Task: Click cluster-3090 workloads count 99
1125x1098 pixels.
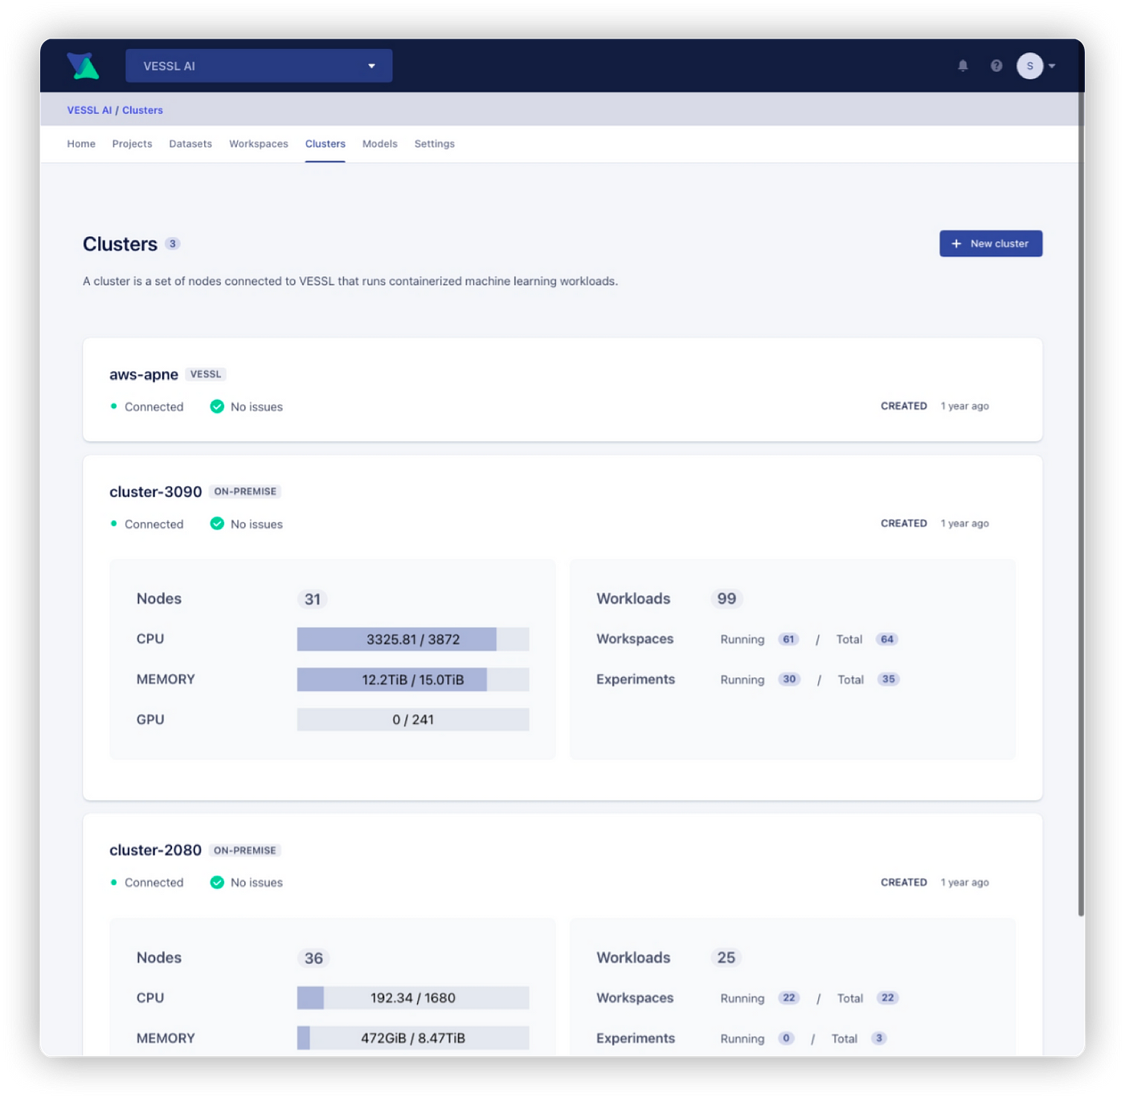Action: [x=726, y=599]
